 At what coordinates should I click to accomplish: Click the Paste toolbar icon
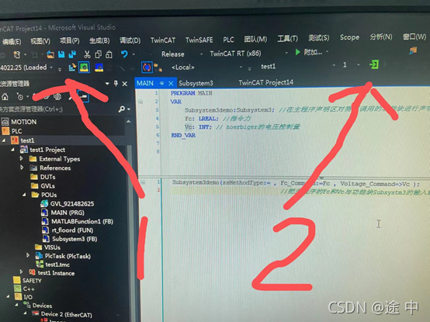109,54
